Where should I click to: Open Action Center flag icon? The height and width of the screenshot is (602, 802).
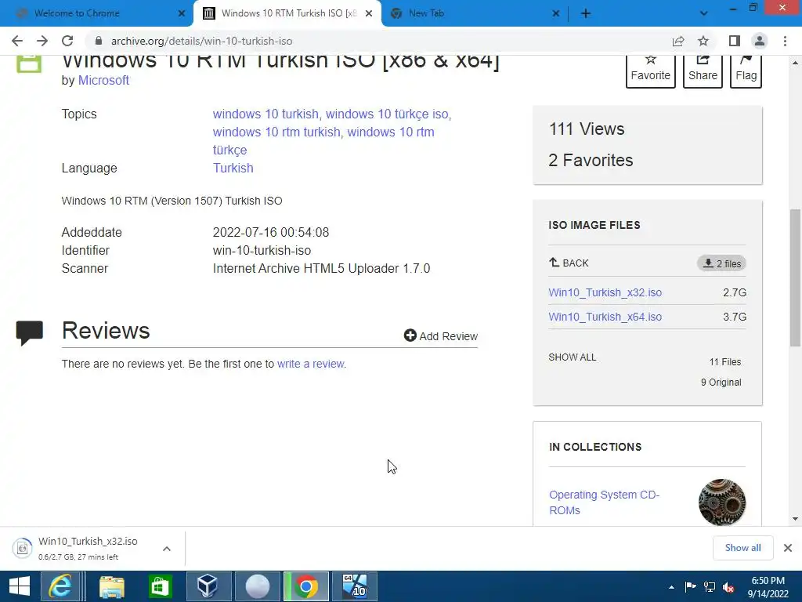pyautogui.click(x=690, y=586)
